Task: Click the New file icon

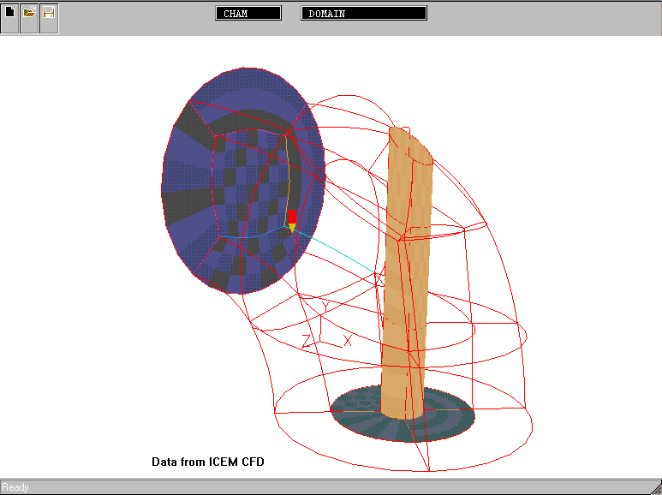Action: [9, 15]
